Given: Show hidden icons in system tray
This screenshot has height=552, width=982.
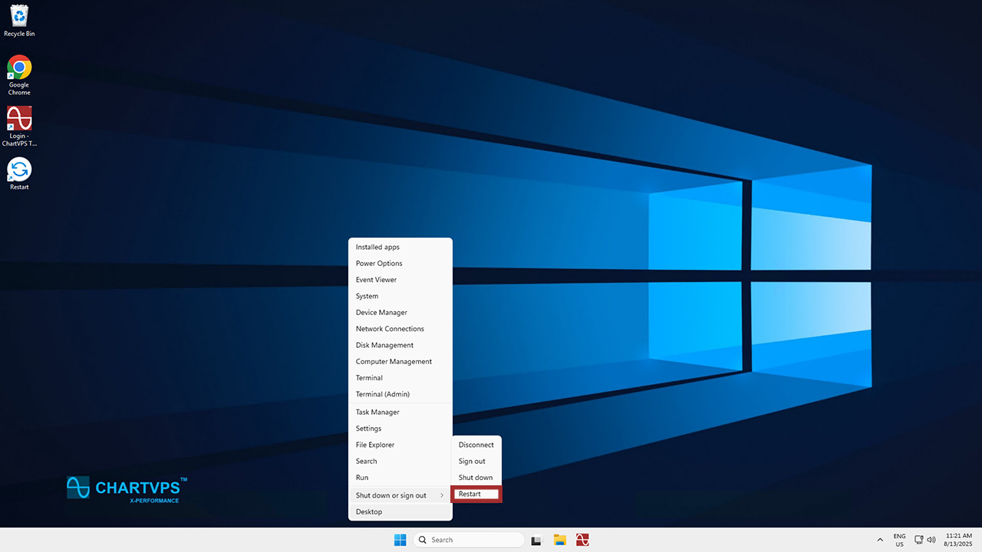Looking at the screenshot, I should [880, 540].
